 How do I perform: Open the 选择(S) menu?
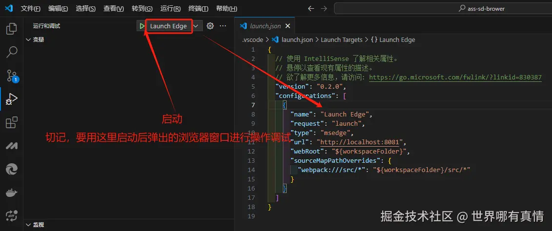point(85,8)
